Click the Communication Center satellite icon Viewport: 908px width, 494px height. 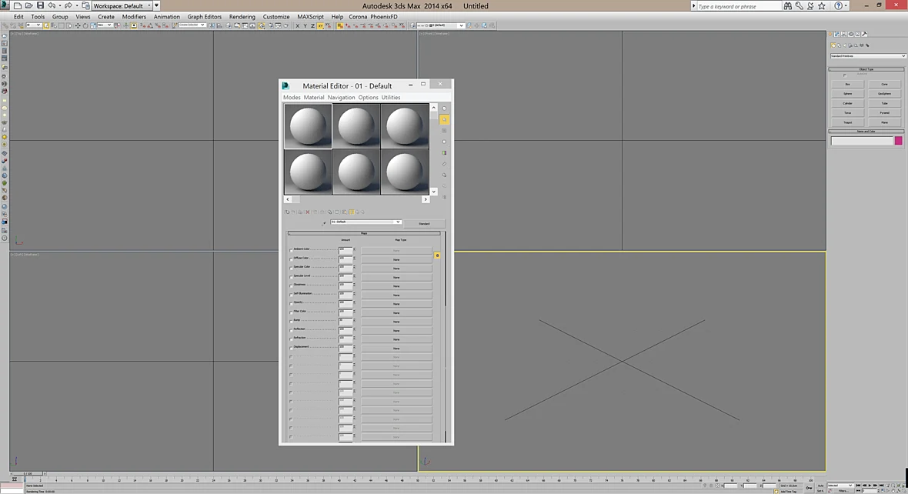810,6
